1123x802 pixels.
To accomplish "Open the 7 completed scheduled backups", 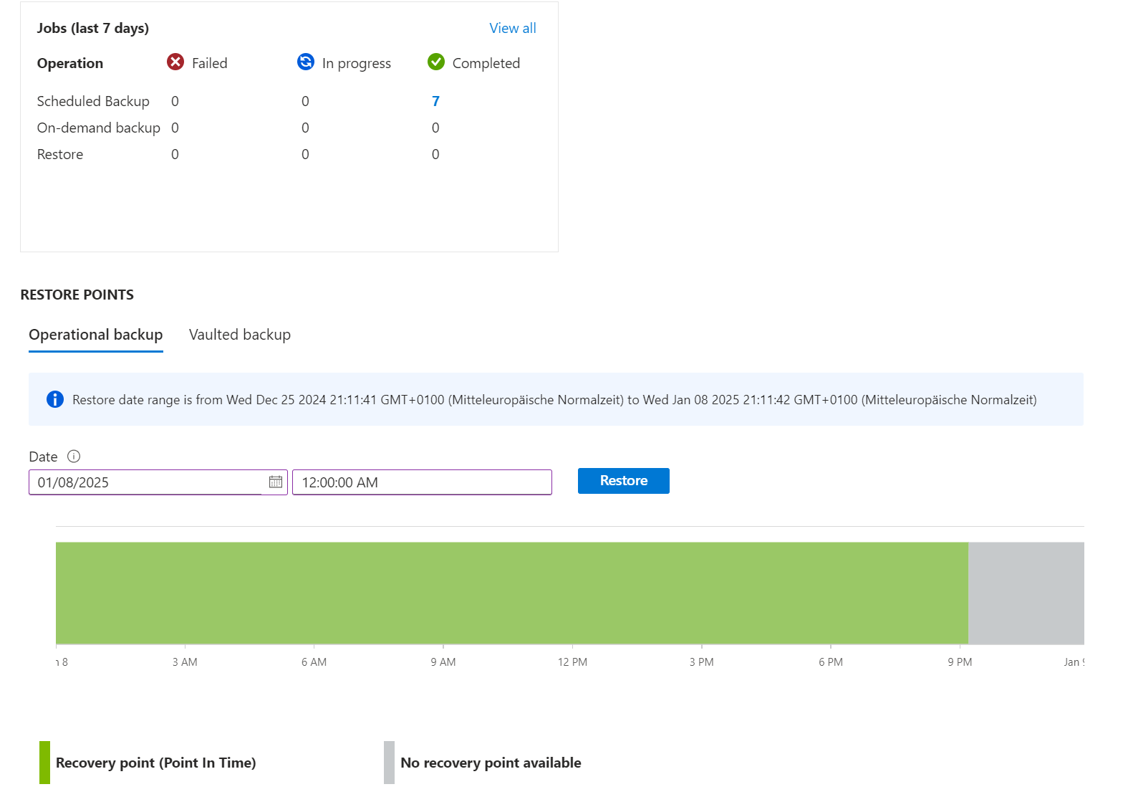I will [x=435, y=101].
